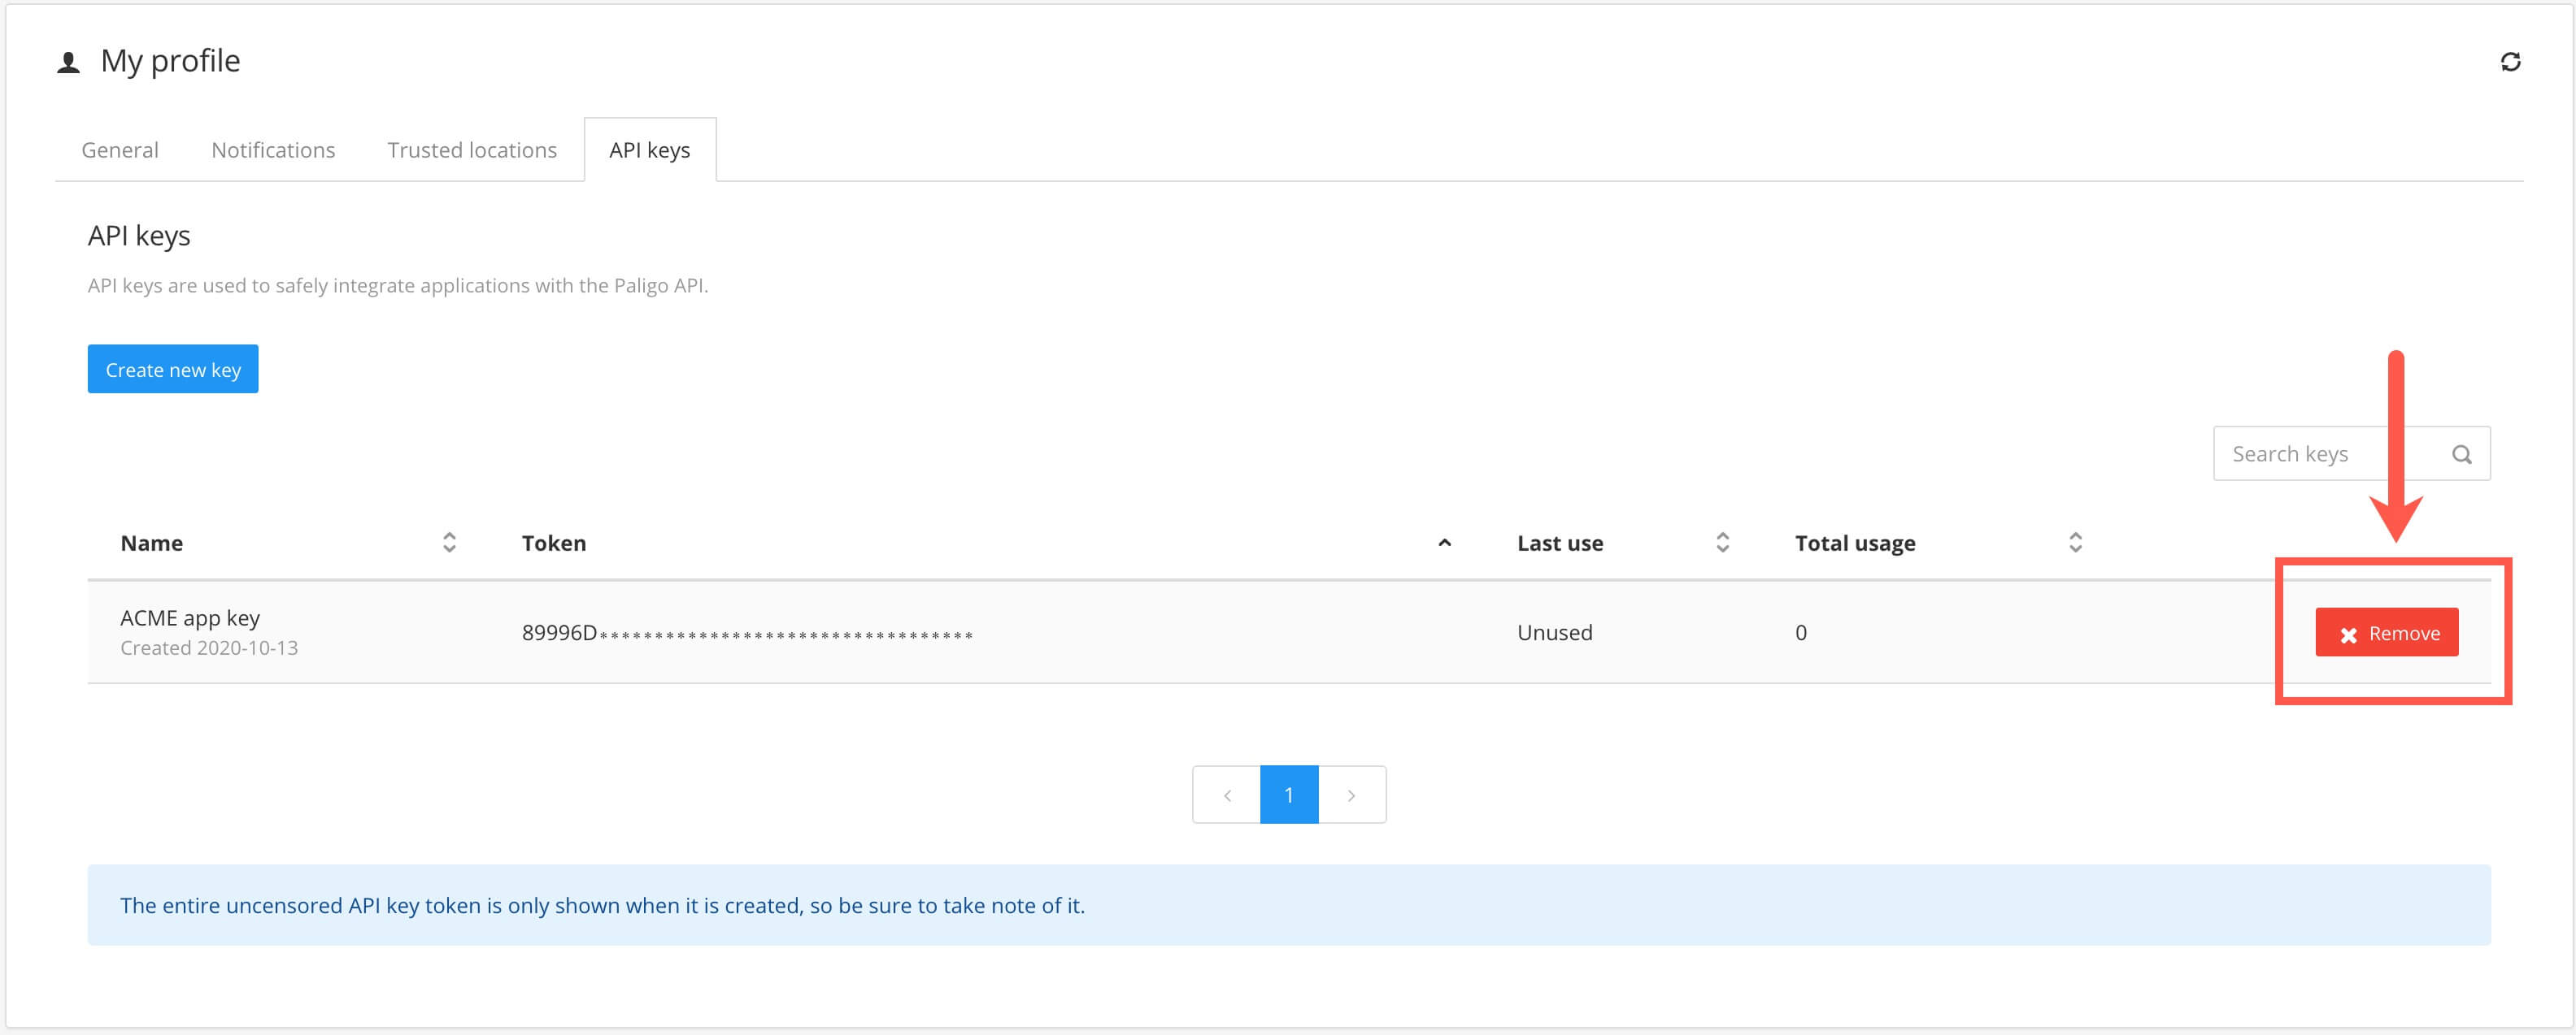Viewport: 2576px width, 1035px height.
Task: Click the sort chevrons on the Name column
Action: 449,543
